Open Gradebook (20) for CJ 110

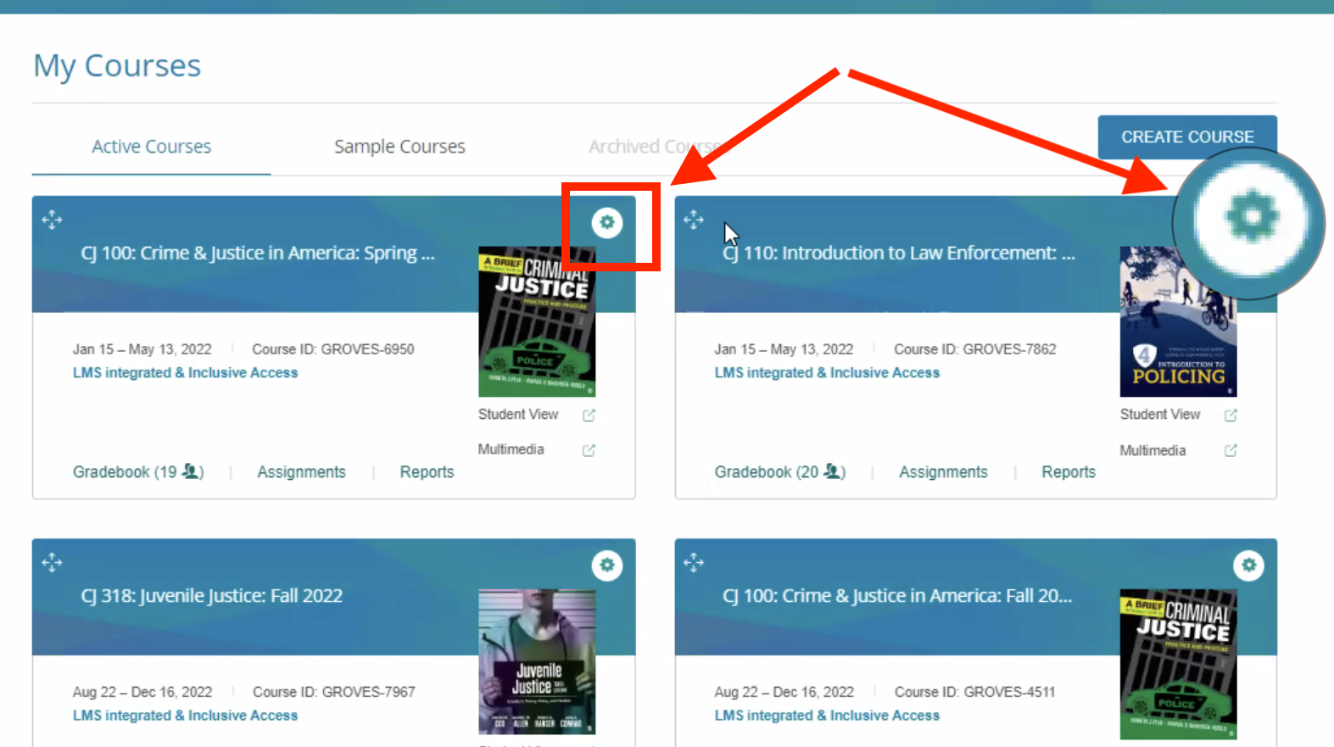780,472
